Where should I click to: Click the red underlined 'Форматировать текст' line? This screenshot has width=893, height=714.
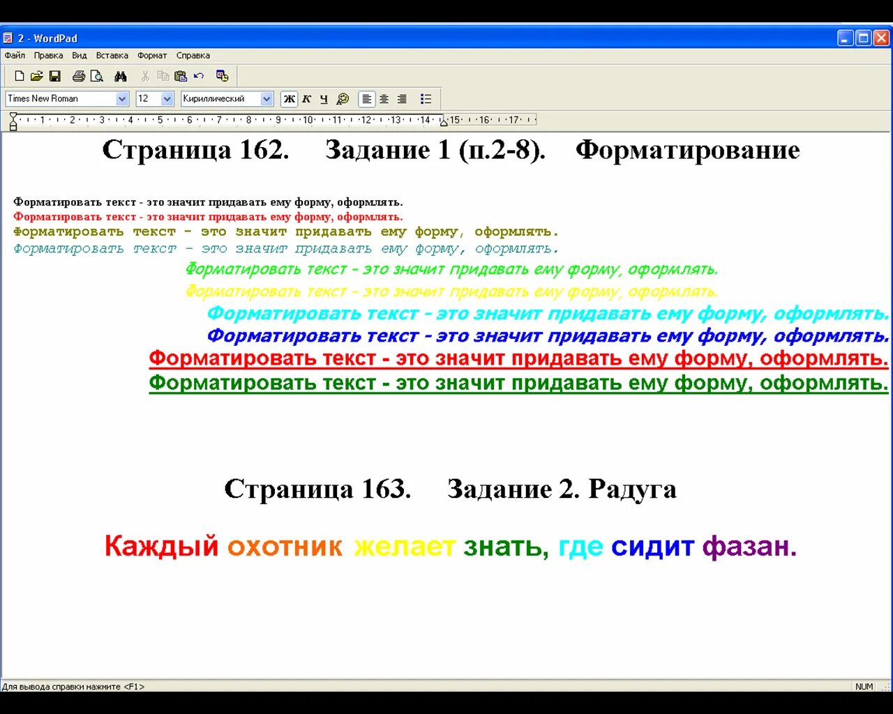click(x=519, y=359)
